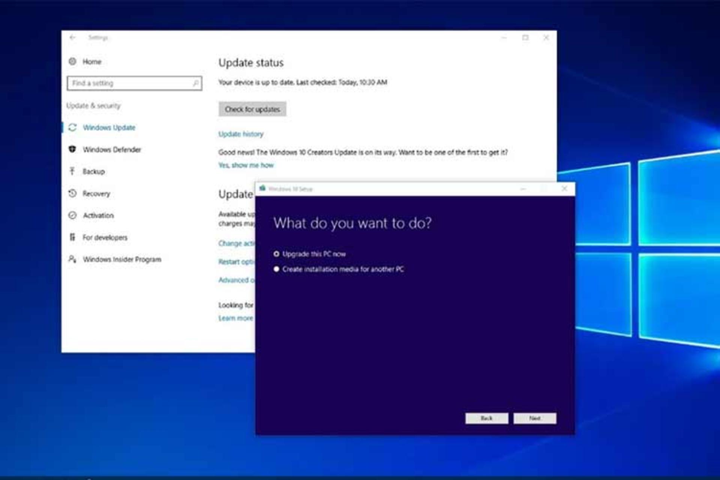Viewport: 720px width, 480px height.
Task: Click the Recovery history icon
Action: coord(72,193)
